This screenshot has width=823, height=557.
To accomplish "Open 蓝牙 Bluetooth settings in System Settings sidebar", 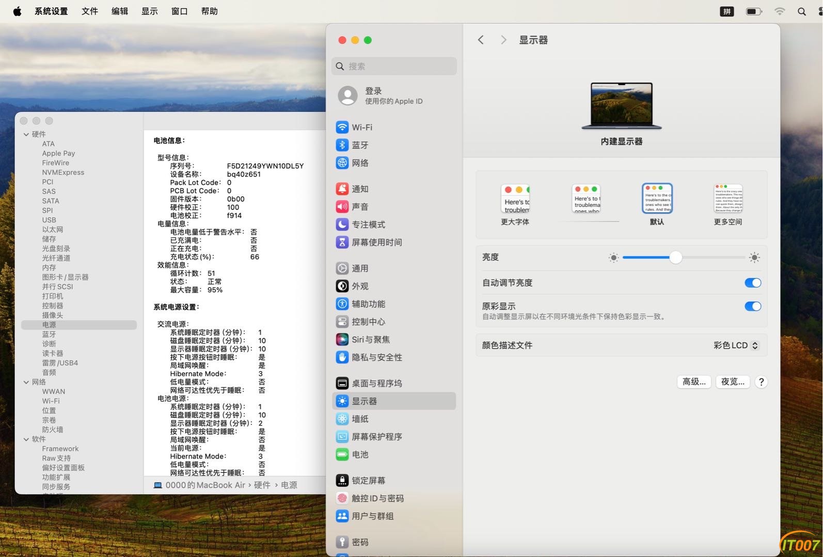I will (x=394, y=145).
